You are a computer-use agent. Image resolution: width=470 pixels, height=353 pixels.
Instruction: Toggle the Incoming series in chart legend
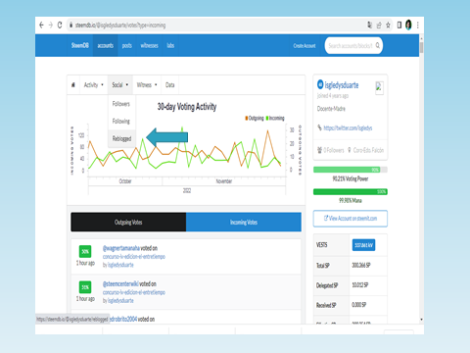[275, 118]
